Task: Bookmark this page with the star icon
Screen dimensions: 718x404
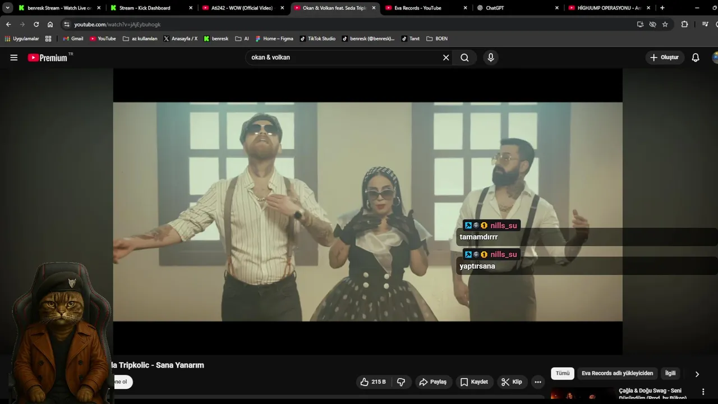Action: coord(665,24)
